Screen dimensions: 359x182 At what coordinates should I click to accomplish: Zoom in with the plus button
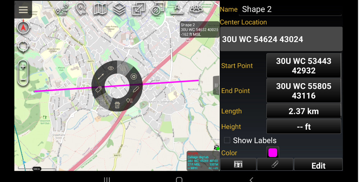click(23, 66)
